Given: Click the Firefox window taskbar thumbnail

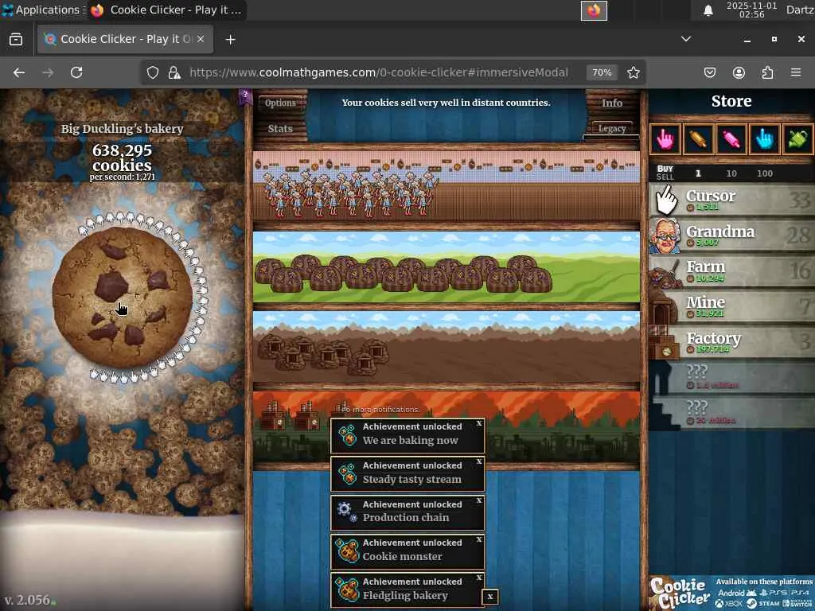Looking at the screenshot, I should (594, 10).
